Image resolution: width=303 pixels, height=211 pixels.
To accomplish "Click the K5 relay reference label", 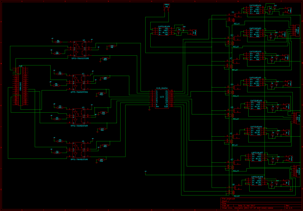I will point(232,108).
